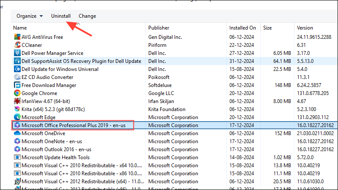338x190 pixels.
Task: Click install date 22-12-2024
Action: coord(242,45)
